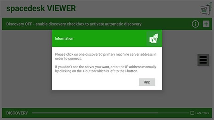Screen dimensions: 214x120
Task: Click the paragraph about entering IP manually
Action: pos(106,69)
